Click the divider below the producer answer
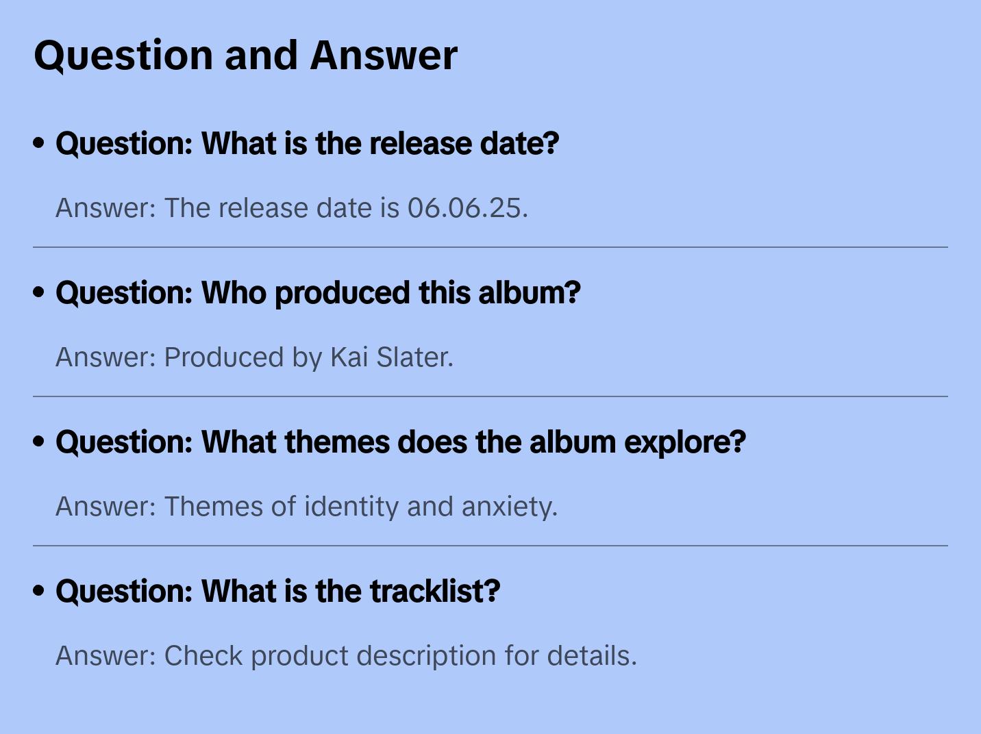The height and width of the screenshot is (734, 981). point(490,396)
